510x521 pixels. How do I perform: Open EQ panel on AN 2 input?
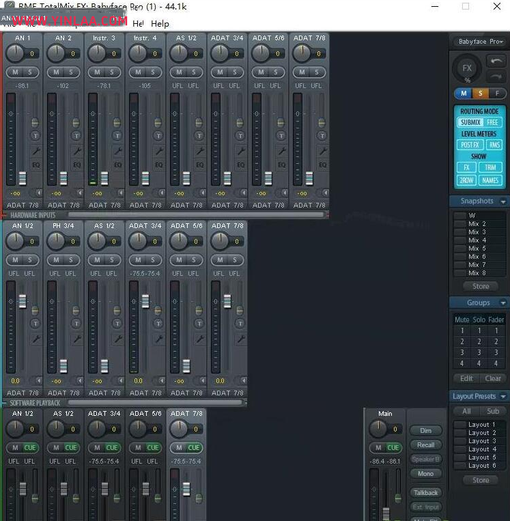76,165
